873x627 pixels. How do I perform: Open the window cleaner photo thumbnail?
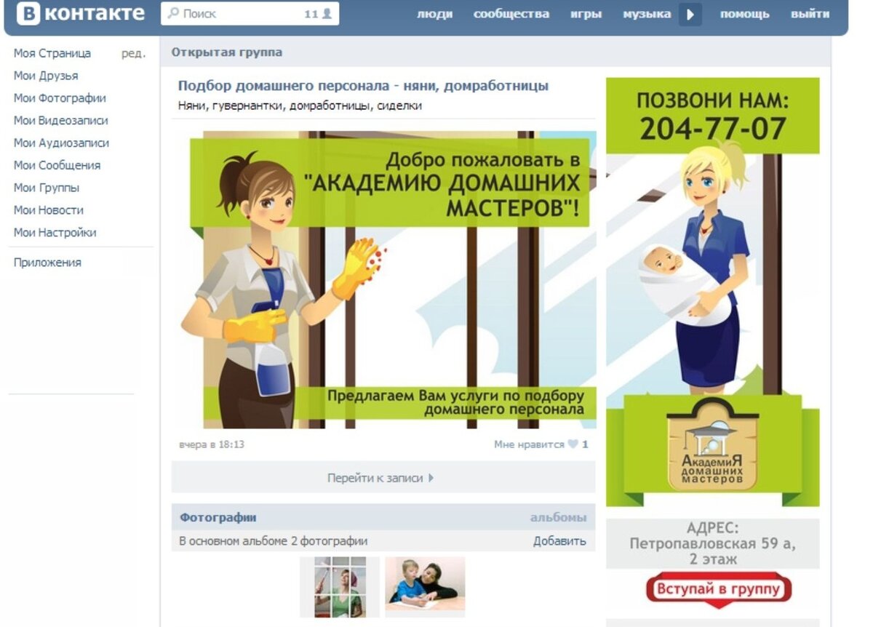pos(340,587)
